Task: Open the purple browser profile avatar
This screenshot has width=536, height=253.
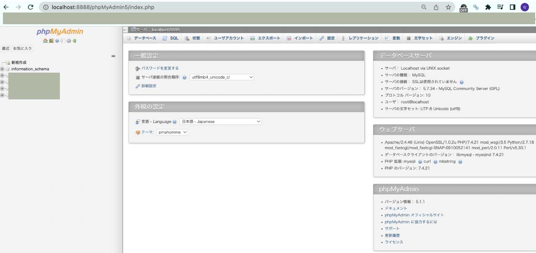Action: (525, 7)
